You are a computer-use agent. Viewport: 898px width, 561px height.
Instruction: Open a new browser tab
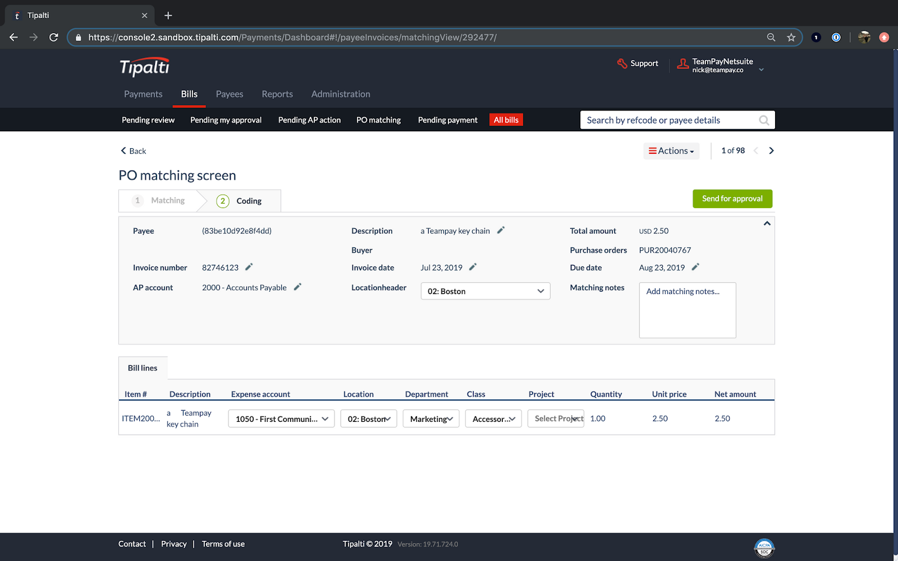(x=168, y=15)
